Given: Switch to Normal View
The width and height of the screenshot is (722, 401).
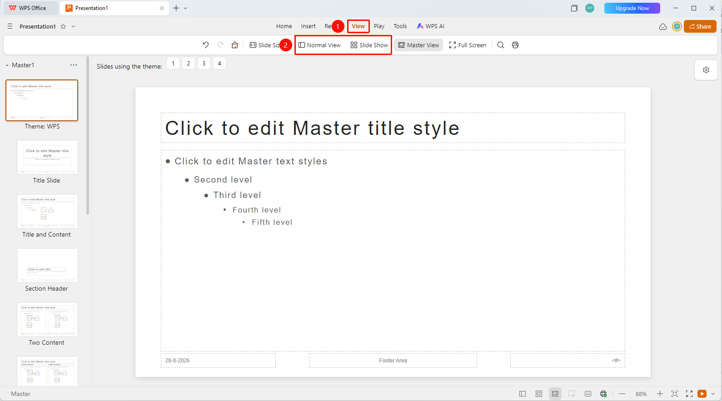Looking at the screenshot, I should [x=319, y=45].
